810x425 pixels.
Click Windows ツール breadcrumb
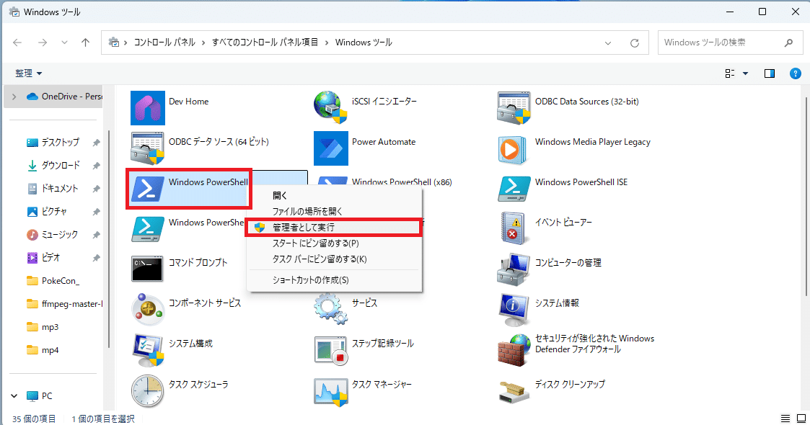click(x=364, y=42)
